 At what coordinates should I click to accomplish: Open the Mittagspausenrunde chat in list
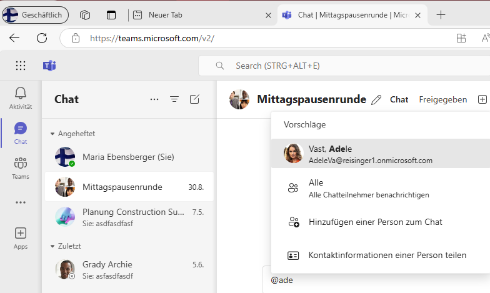[129, 187]
